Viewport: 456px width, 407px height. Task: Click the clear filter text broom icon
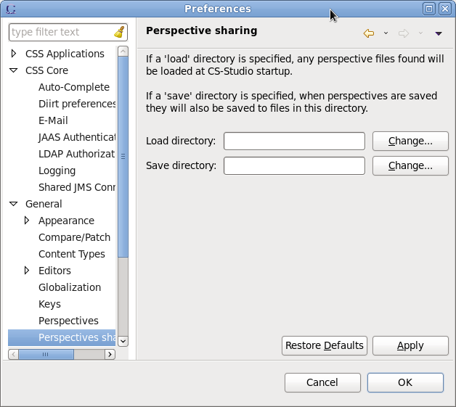(119, 32)
